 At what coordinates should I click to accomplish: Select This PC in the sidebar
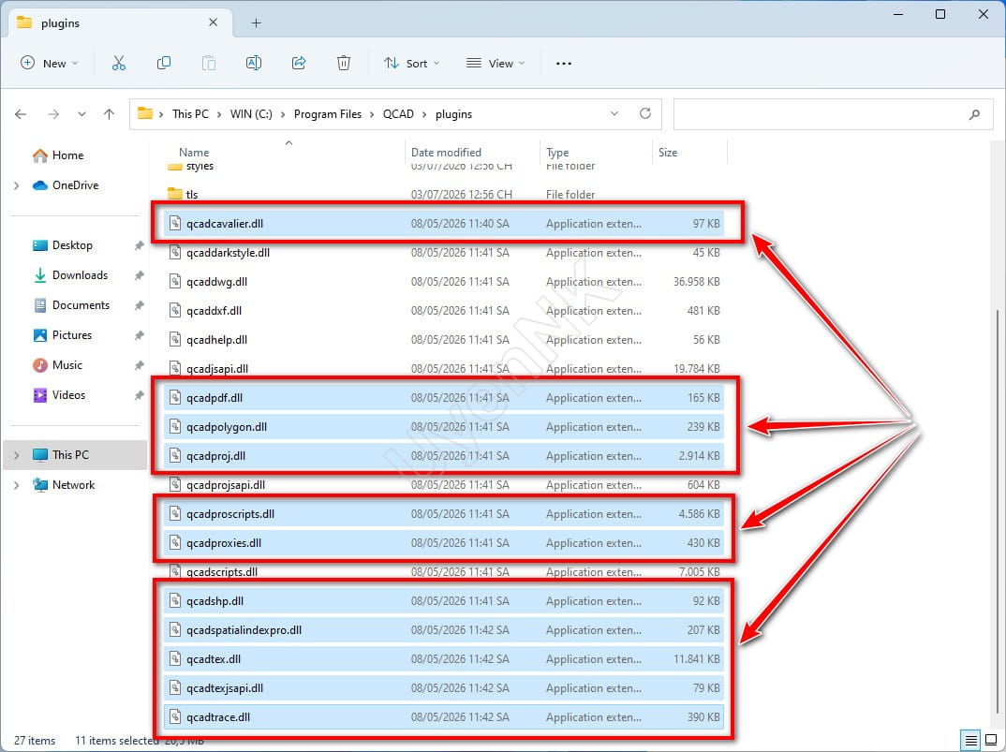coord(76,455)
